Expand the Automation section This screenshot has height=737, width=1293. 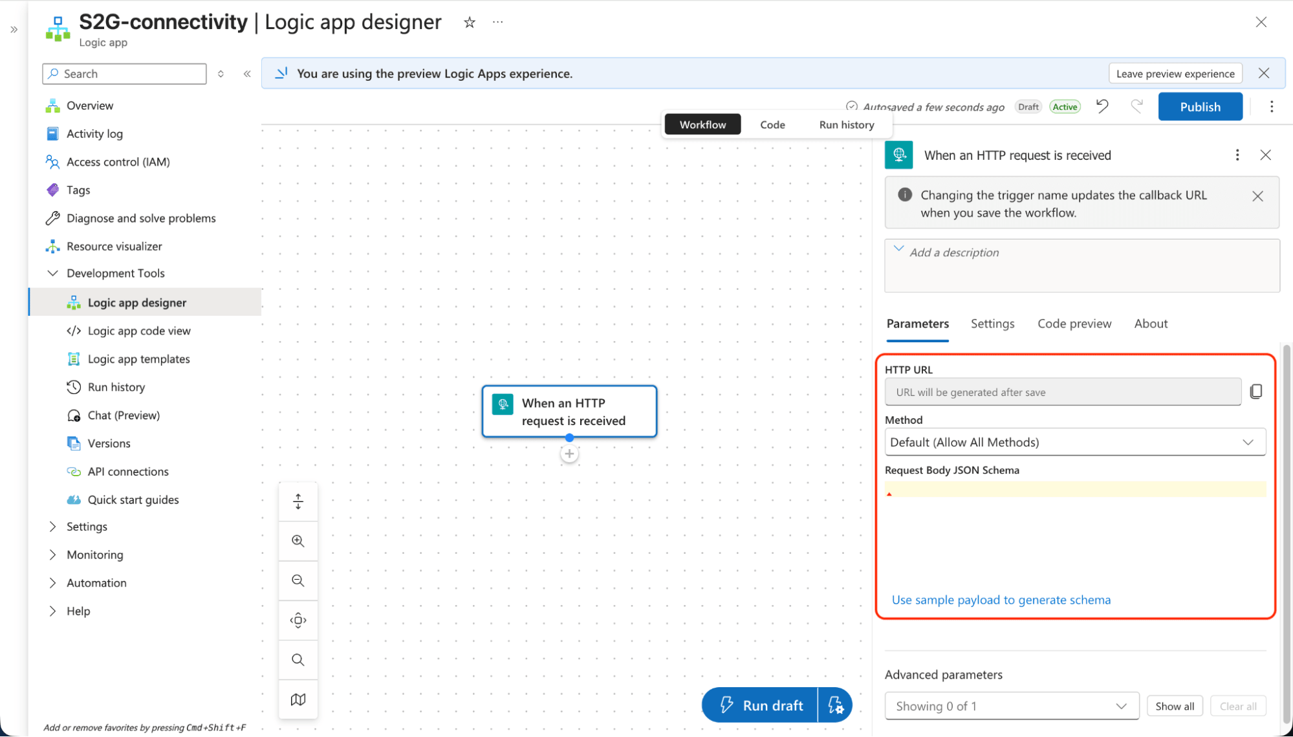point(52,583)
